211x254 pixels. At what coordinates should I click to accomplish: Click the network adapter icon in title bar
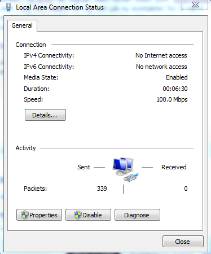pyautogui.click(x=8, y=7)
